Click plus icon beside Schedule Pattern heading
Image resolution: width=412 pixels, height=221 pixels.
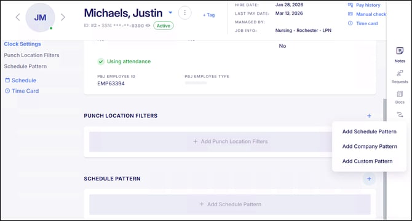(369, 179)
